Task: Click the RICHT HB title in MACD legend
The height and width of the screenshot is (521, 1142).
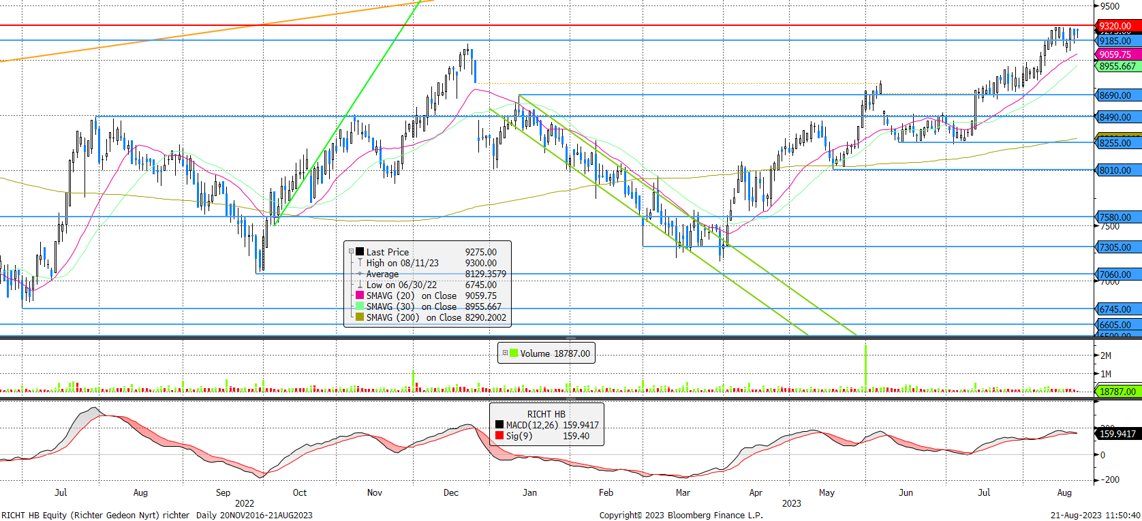Action: (546, 413)
